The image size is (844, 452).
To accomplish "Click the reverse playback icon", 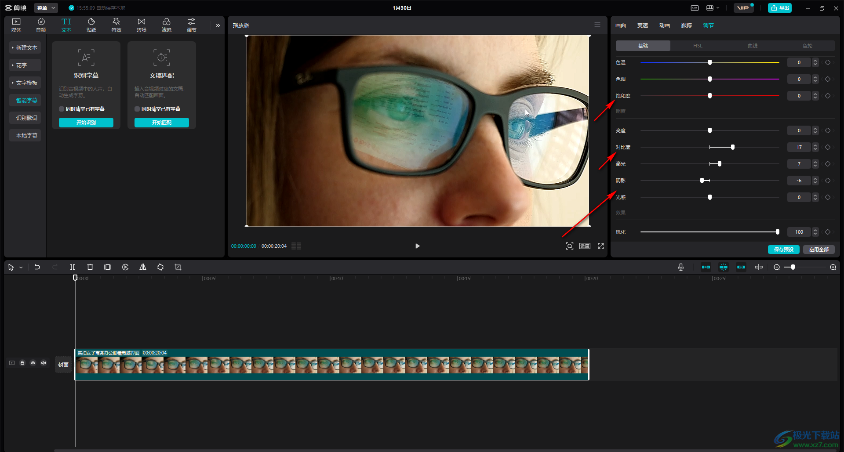I will coord(125,267).
